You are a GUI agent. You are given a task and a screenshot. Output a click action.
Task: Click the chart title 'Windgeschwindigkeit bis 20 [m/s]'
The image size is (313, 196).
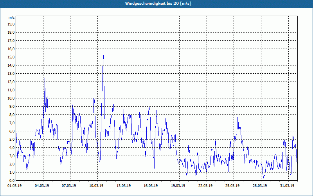point(158,4)
